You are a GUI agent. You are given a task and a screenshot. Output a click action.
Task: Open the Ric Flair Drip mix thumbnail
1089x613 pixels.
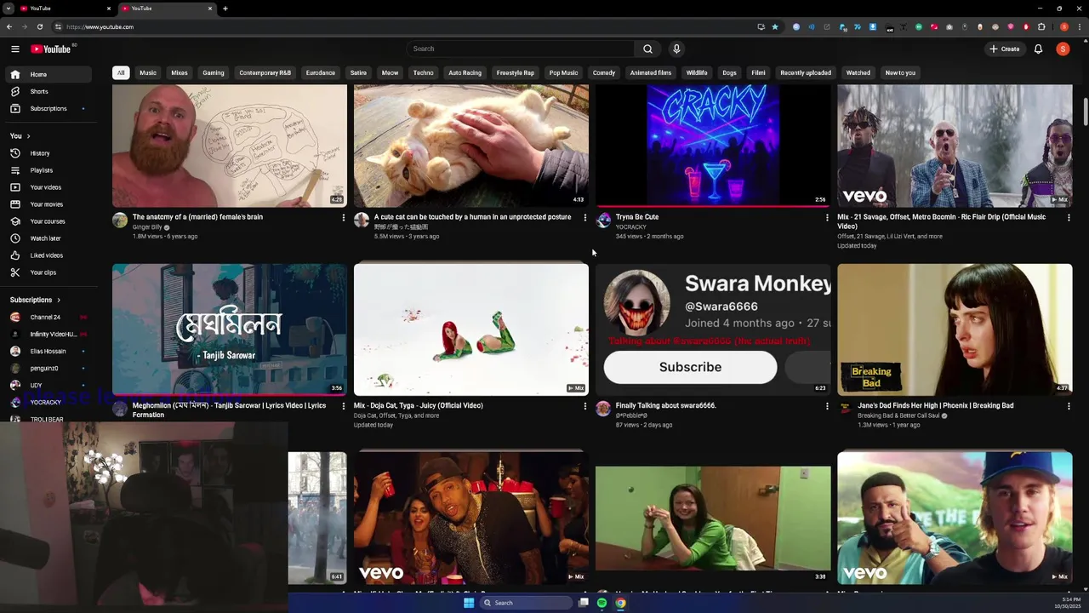[955, 146]
